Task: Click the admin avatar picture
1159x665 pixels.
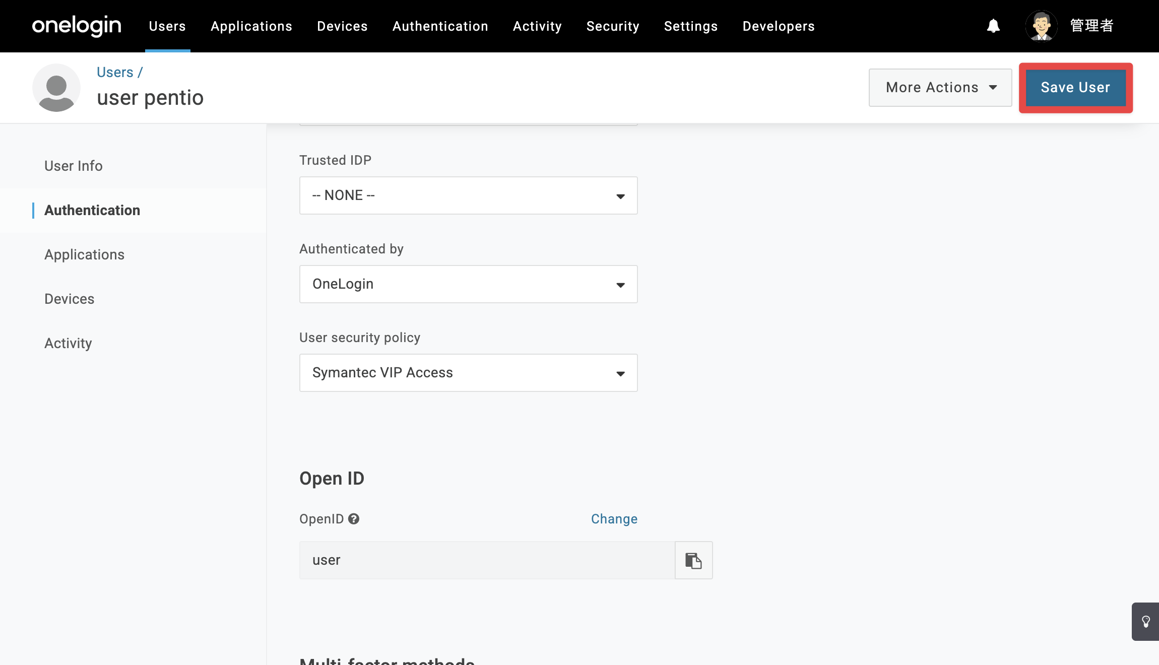Action: (x=1041, y=26)
